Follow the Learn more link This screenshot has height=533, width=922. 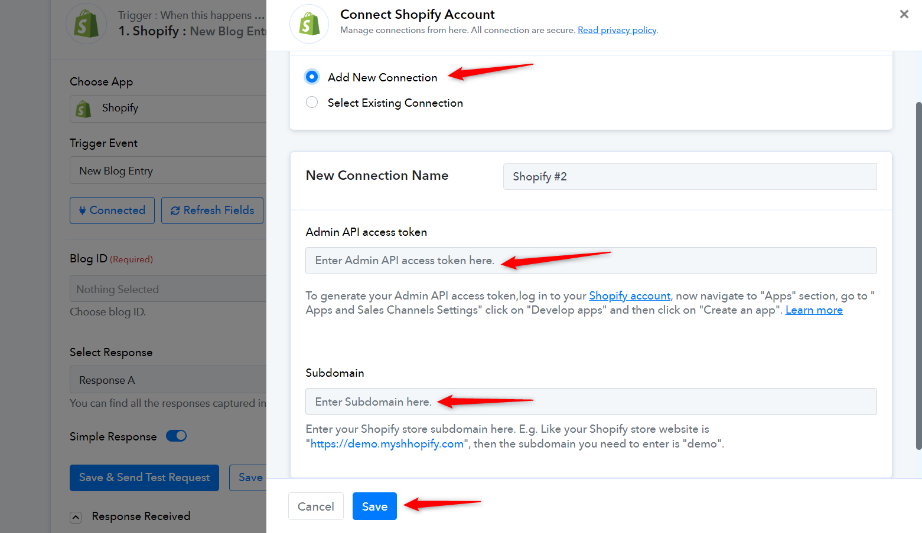pyautogui.click(x=814, y=310)
